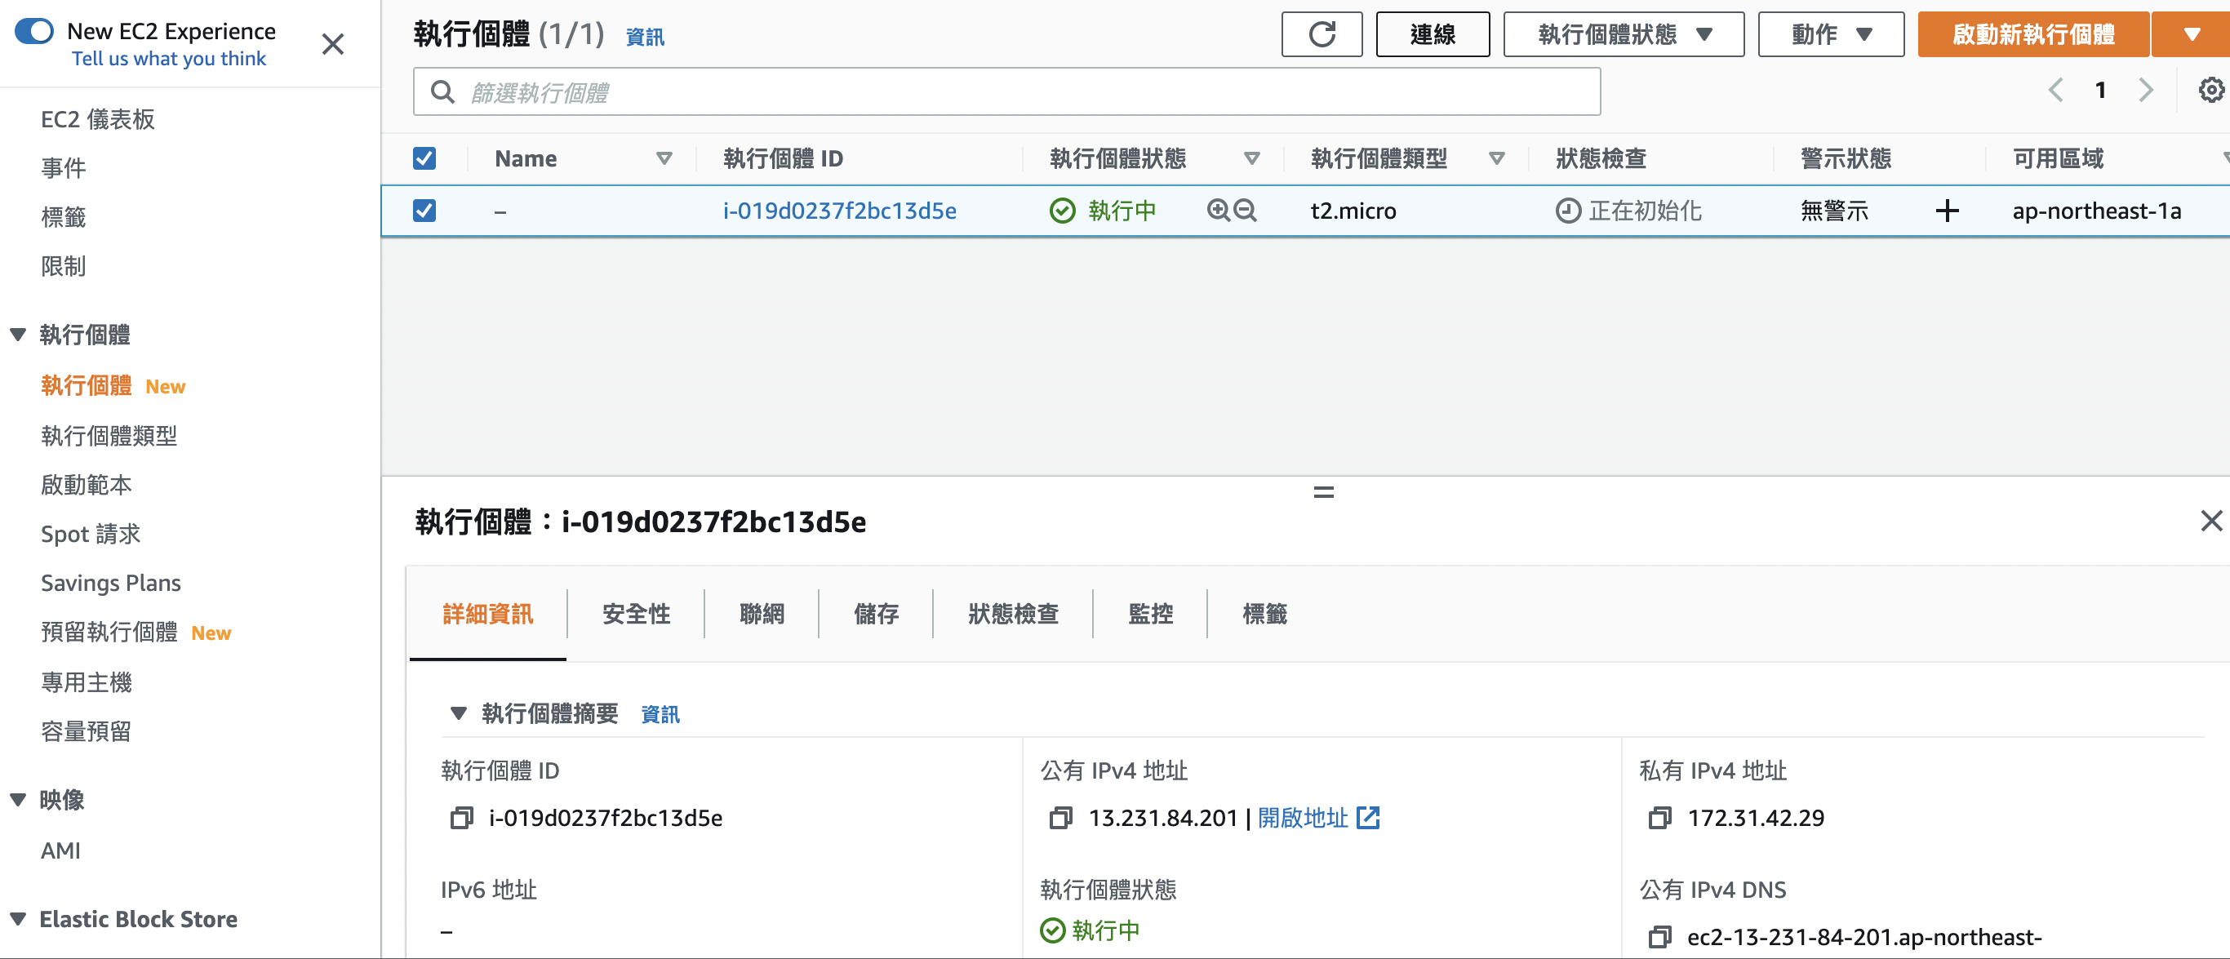Click the 連線 connect button
Screen dimensions: 2230x959
click(1433, 34)
